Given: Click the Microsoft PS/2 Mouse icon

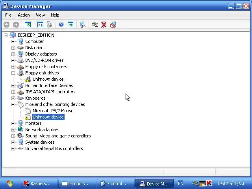Looking at the screenshot, I should [x=28, y=111].
